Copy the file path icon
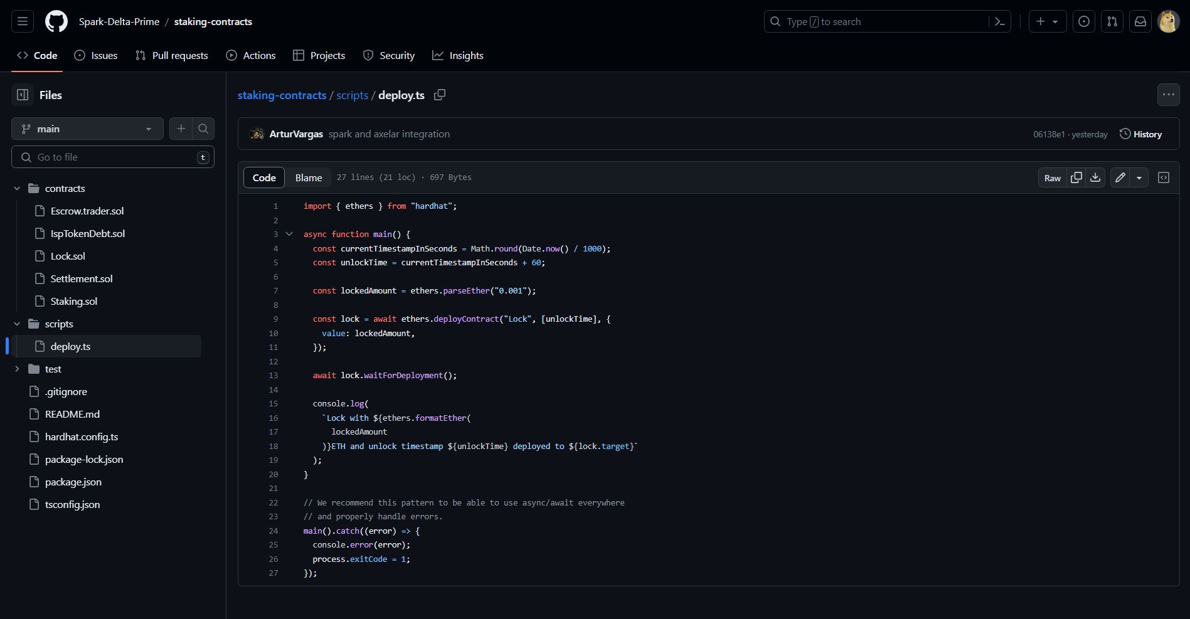The width and height of the screenshot is (1190, 619). point(440,95)
